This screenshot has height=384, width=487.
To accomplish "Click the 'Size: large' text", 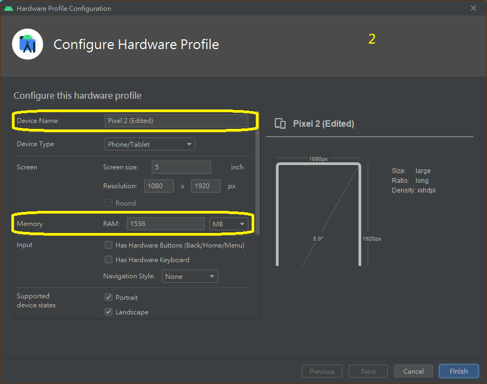I will point(411,171).
